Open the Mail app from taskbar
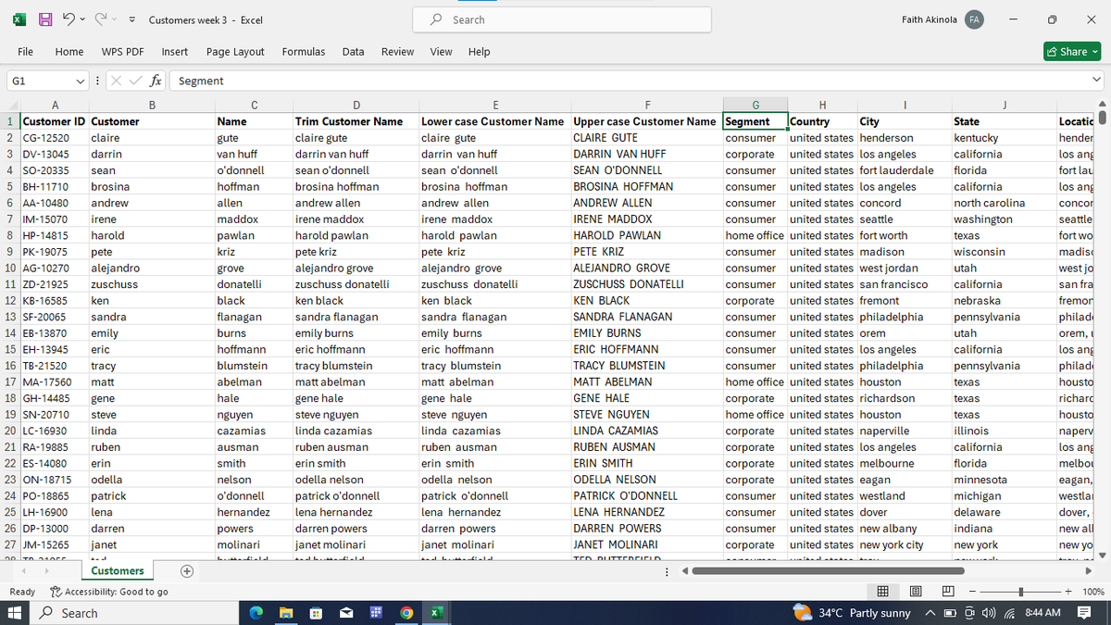 coord(345,613)
